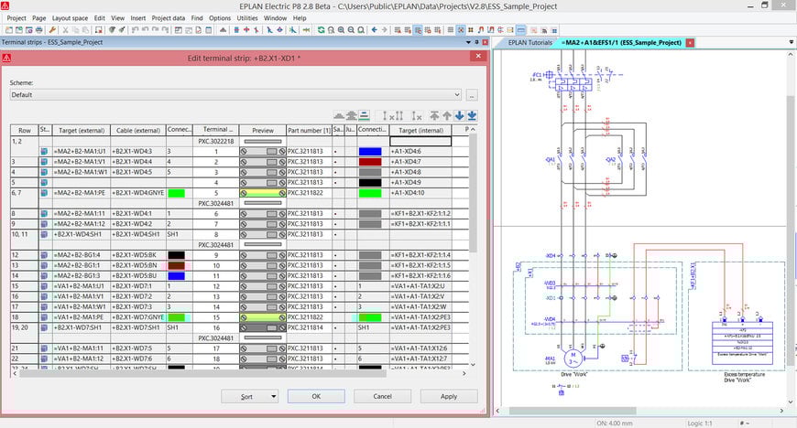The image size is (797, 428).
Task: Click the green connection swatch for +A1-XD4:10
Action: click(x=369, y=192)
